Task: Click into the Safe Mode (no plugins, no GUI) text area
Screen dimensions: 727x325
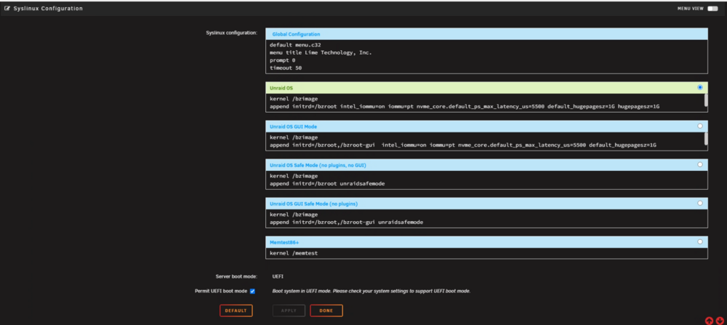Action: pyautogui.click(x=486, y=180)
